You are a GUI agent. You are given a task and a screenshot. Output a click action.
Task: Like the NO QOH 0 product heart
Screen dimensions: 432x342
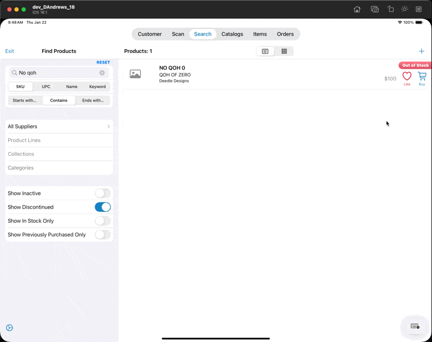pos(407,76)
